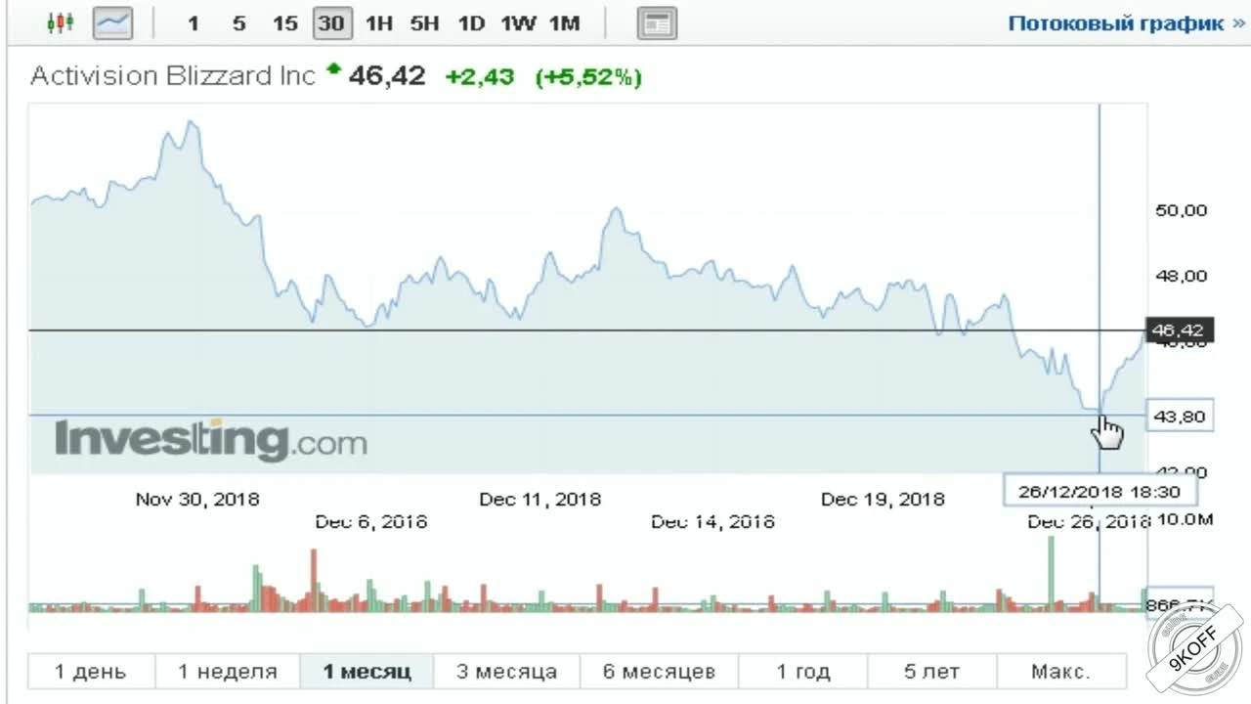Switch to the 6 месяцев range
Image resolution: width=1251 pixels, height=704 pixels.
[x=659, y=672]
